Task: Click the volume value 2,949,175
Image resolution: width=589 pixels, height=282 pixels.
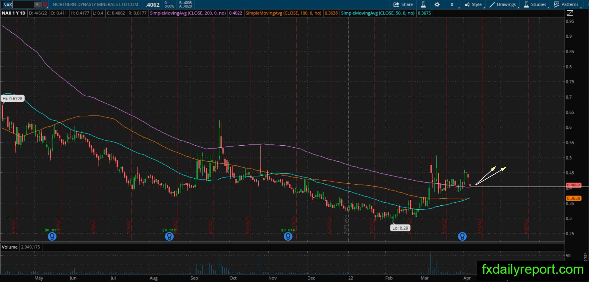Action: (x=31, y=247)
